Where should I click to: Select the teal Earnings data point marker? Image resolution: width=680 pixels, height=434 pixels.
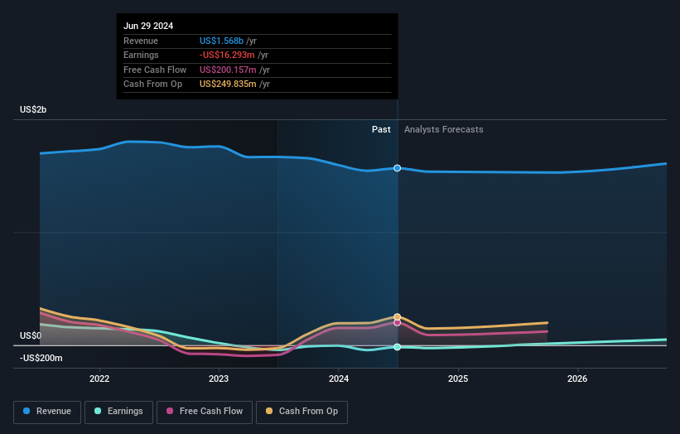pos(398,347)
